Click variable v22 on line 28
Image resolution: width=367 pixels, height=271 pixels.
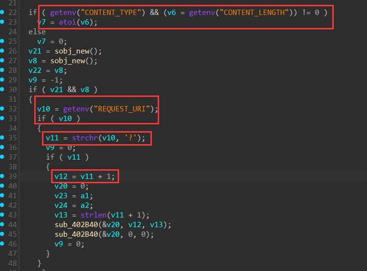coord(35,70)
